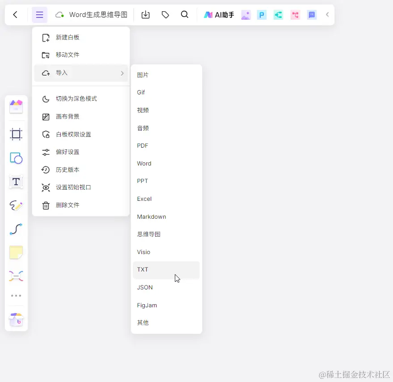Image resolution: width=393 pixels, height=382 pixels.
Task: Import a Word document
Action: click(166, 164)
